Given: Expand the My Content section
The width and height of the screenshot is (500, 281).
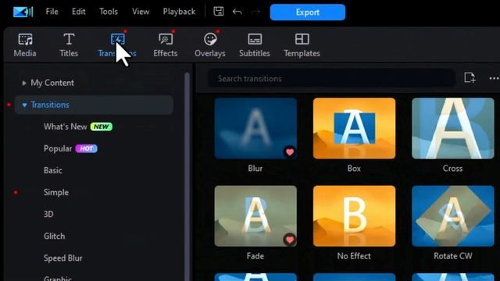Looking at the screenshot, I should [x=24, y=84].
